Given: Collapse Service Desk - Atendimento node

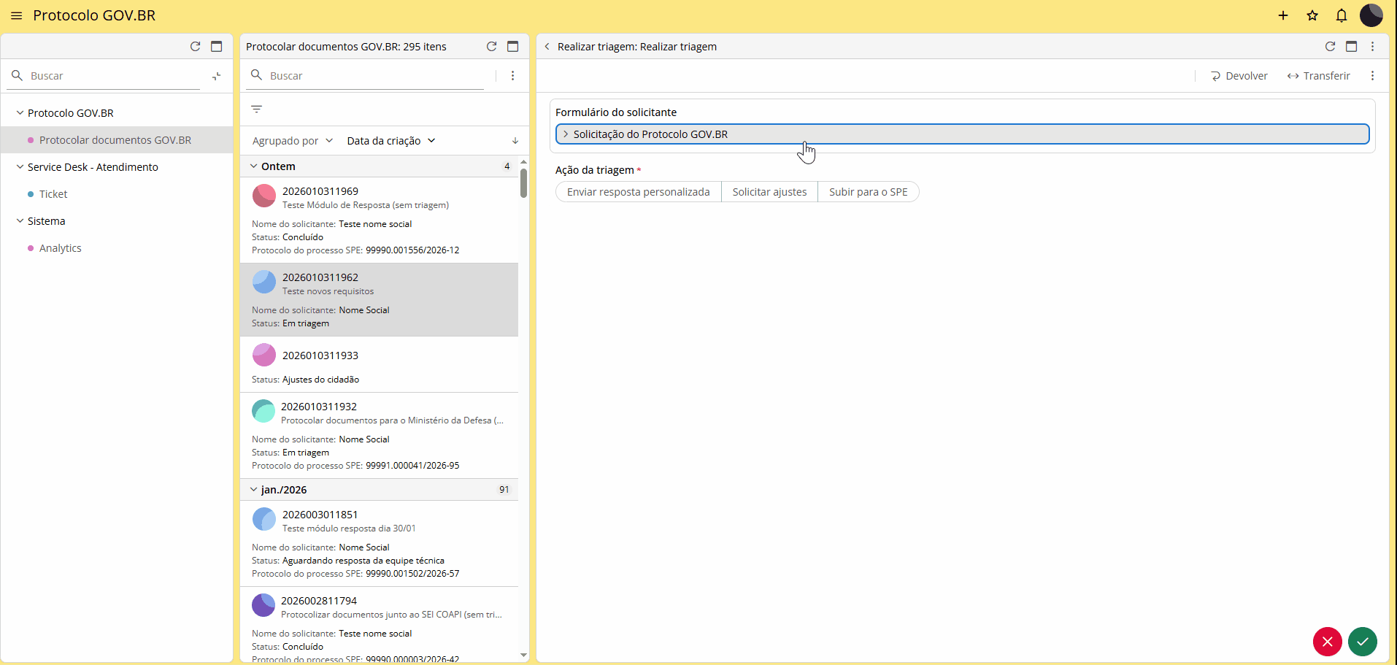Looking at the screenshot, I should (x=20, y=167).
